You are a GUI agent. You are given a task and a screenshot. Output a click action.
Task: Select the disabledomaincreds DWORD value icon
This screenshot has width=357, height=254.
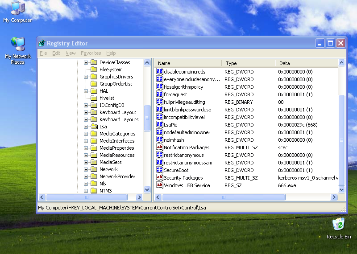point(160,72)
